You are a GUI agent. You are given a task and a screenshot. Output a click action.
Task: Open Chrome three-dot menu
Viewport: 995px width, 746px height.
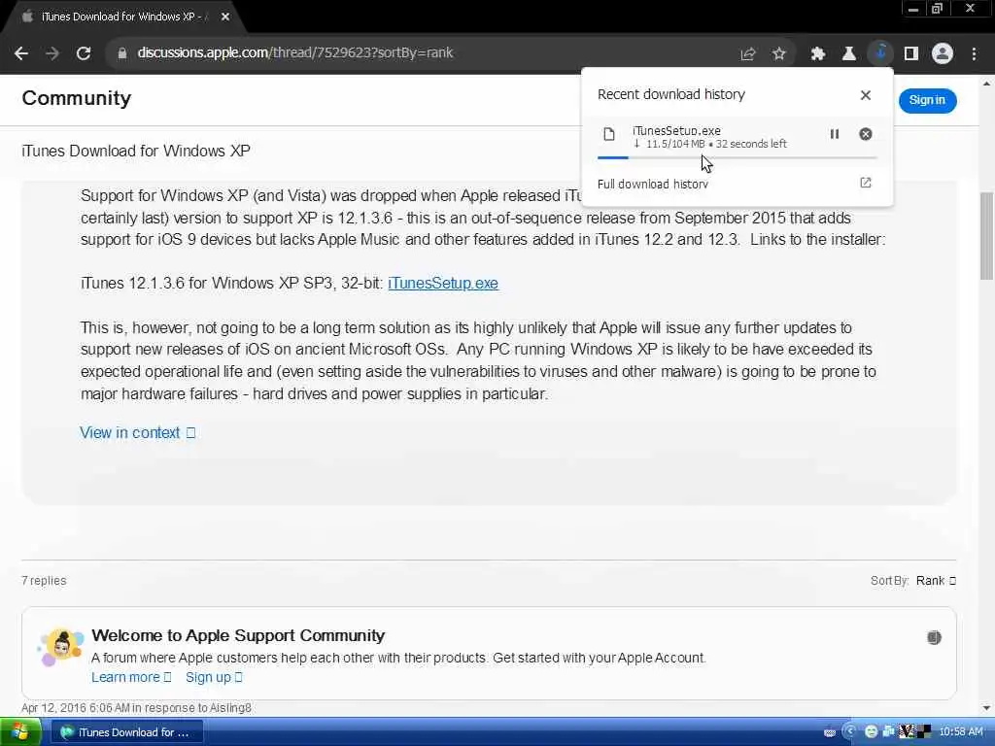pos(974,54)
